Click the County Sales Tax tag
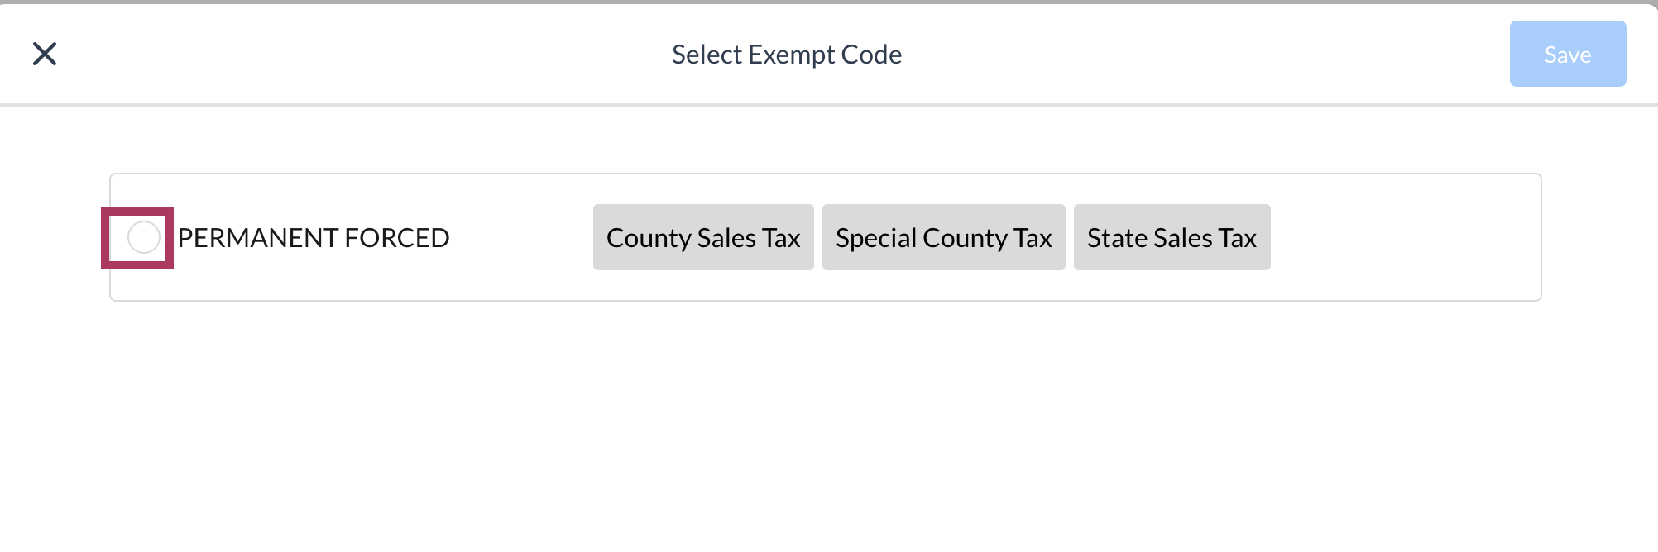1658x552 pixels. tap(703, 238)
